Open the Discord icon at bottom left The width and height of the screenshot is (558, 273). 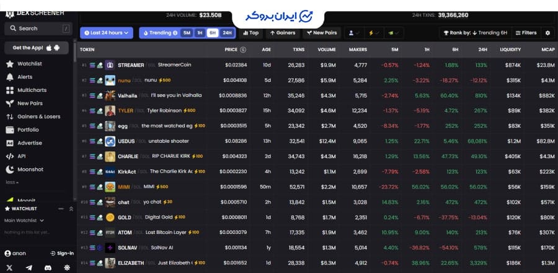[48, 267]
